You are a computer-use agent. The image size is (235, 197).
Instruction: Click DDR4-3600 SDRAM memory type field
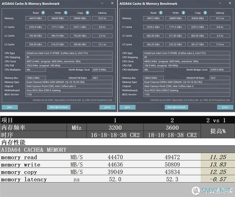[x=187, y=82]
